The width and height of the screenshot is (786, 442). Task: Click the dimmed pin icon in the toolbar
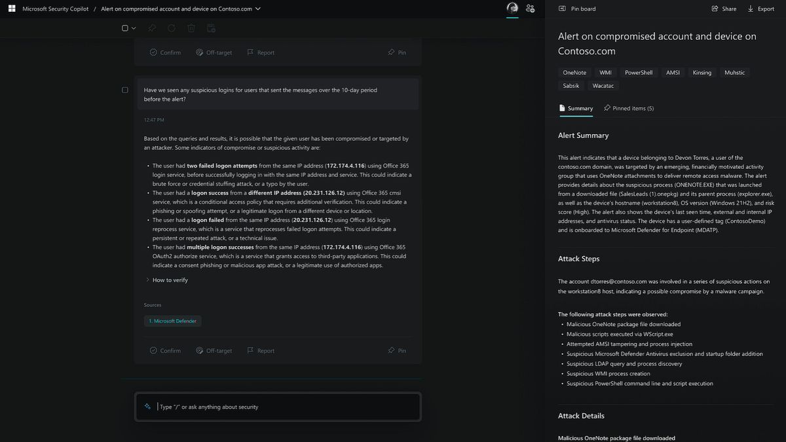pyautogui.click(x=152, y=28)
